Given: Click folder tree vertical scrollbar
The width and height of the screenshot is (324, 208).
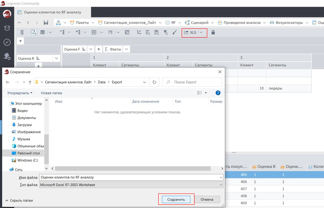Looking at the screenshot, I should coord(46,149).
